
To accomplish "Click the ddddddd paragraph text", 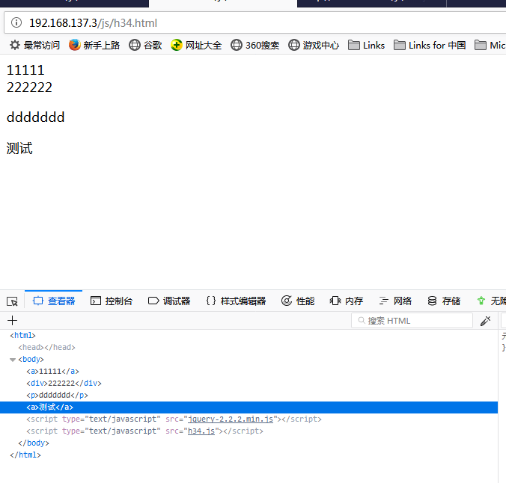I will click(35, 117).
